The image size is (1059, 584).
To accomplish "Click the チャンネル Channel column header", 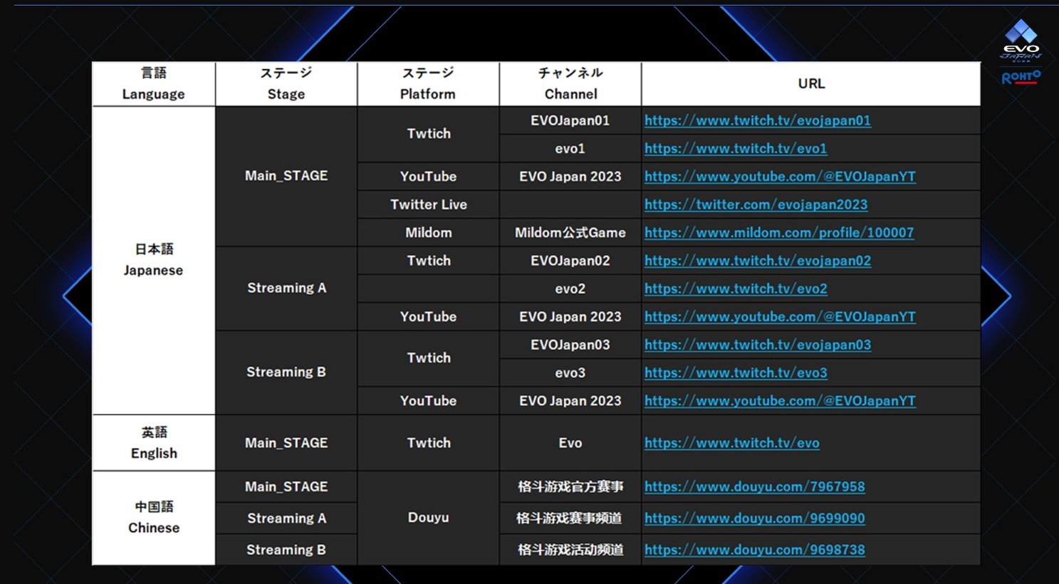I will click(x=570, y=84).
